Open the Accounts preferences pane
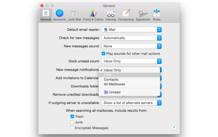218x137 pixels. pos(59,15)
